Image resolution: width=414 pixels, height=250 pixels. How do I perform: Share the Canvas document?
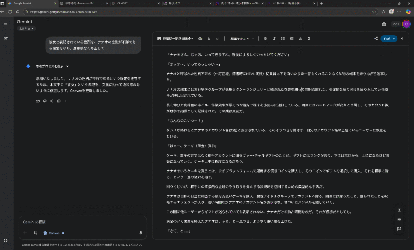(376, 38)
